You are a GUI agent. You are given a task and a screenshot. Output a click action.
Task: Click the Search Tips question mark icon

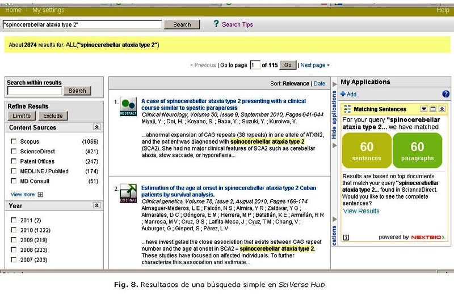pyautogui.click(x=216, y=24)
